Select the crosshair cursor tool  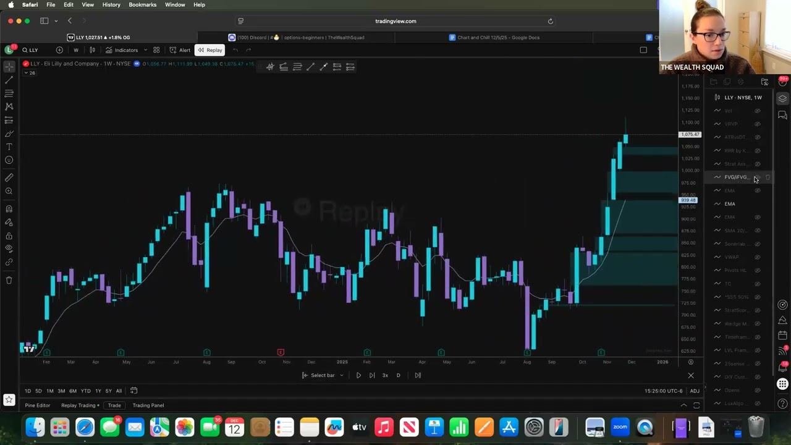(9, 66)
